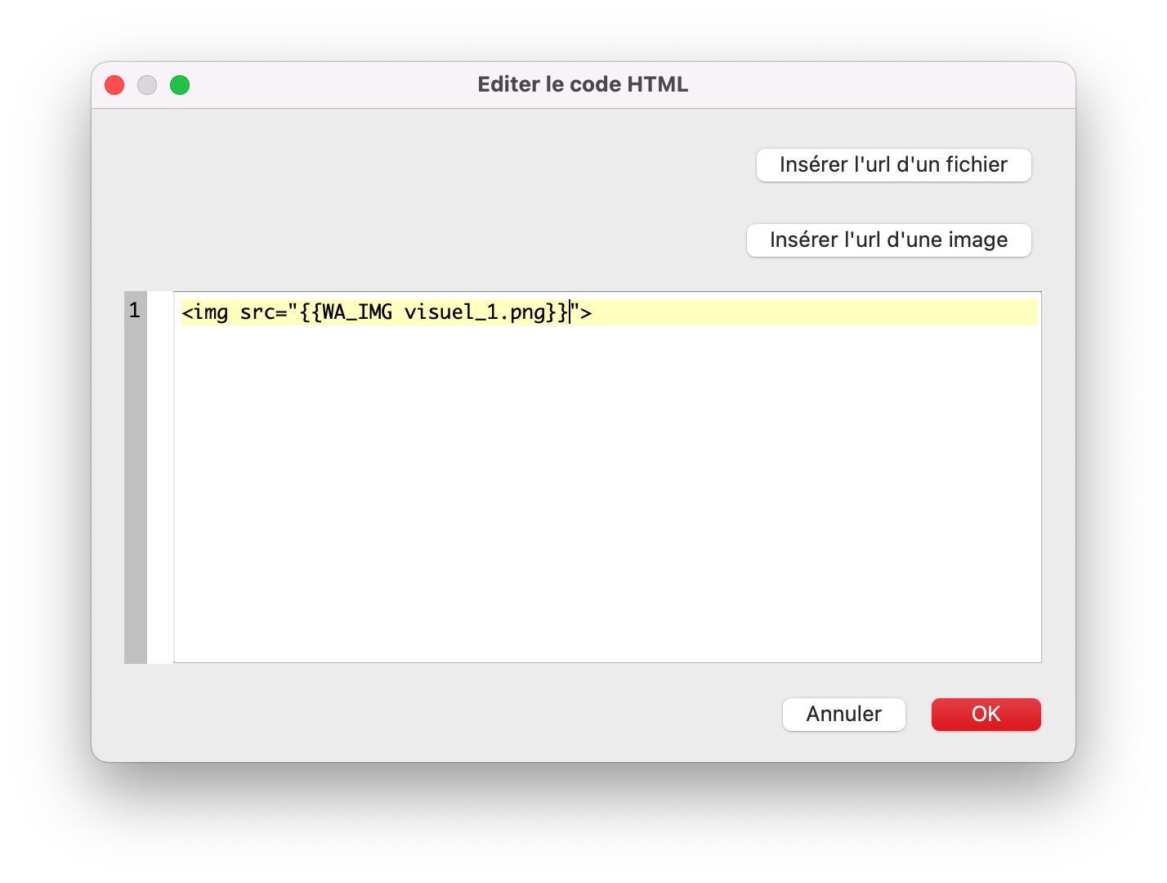Click the opening "{{" braces in the code
The width and height of the screenshot is (1167, 883).
pyautogui.click(x=311, y=312)
